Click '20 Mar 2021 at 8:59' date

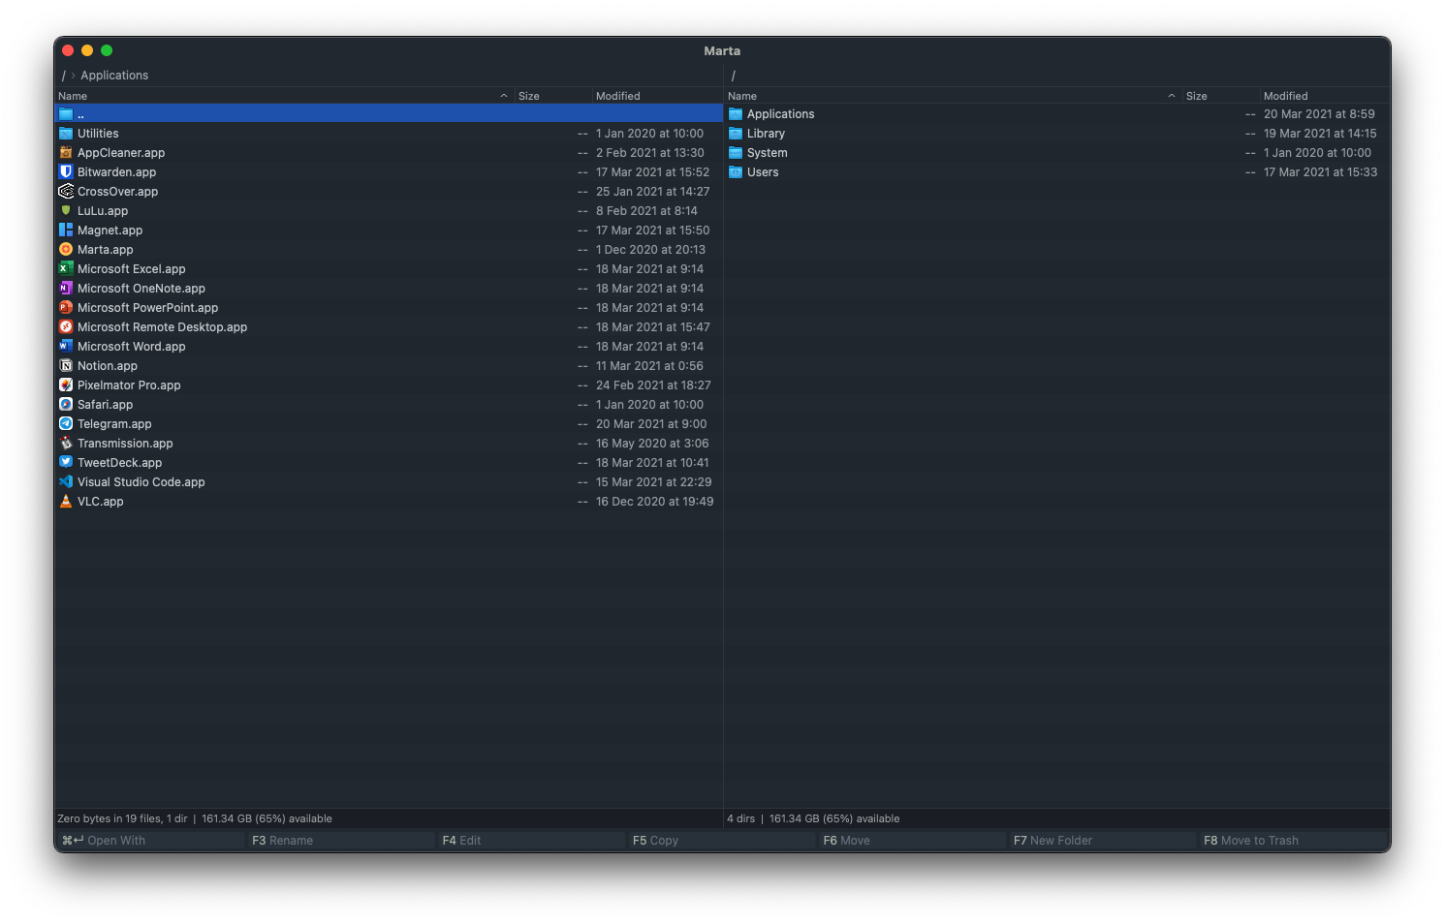click(1319, 114)
